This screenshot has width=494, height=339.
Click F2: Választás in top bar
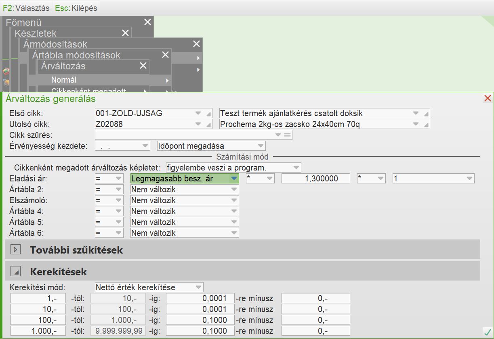26,8
